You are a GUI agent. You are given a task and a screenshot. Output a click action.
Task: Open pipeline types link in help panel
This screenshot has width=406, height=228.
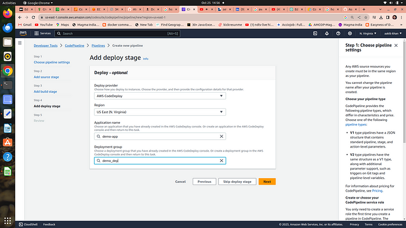[x=356, y=124]
